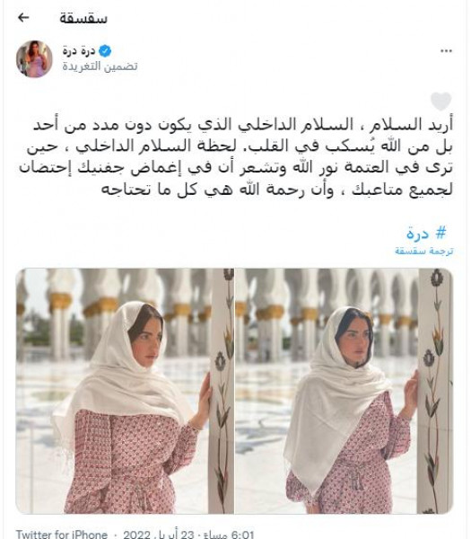
Task: Open the درة درة profile name
Action: 79,51
